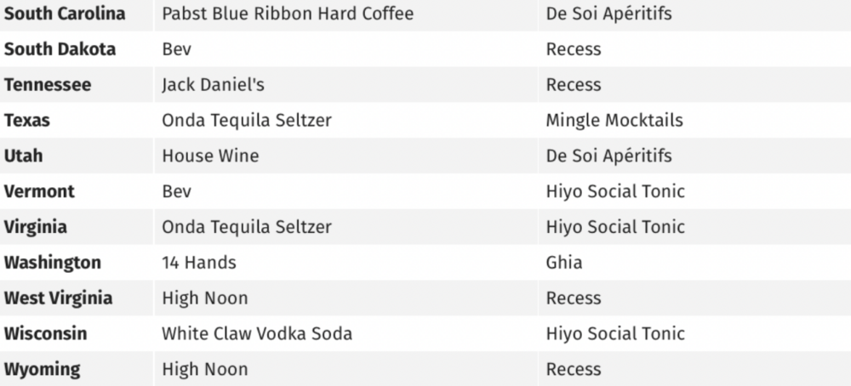Viewport: 851px width, 386px height.
Task: Select the "Vermont" row label
Action: (x=39, y=191)
